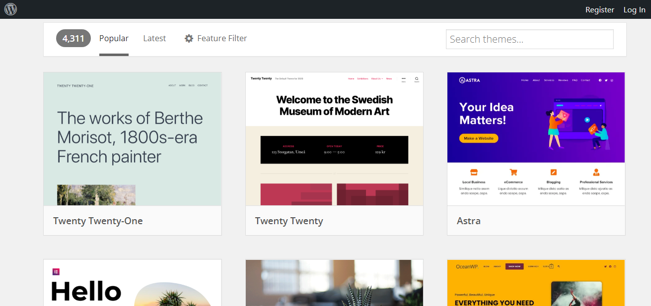Open the Log In link
This screenshot has height=306, width=651.
tap(634, 9)
